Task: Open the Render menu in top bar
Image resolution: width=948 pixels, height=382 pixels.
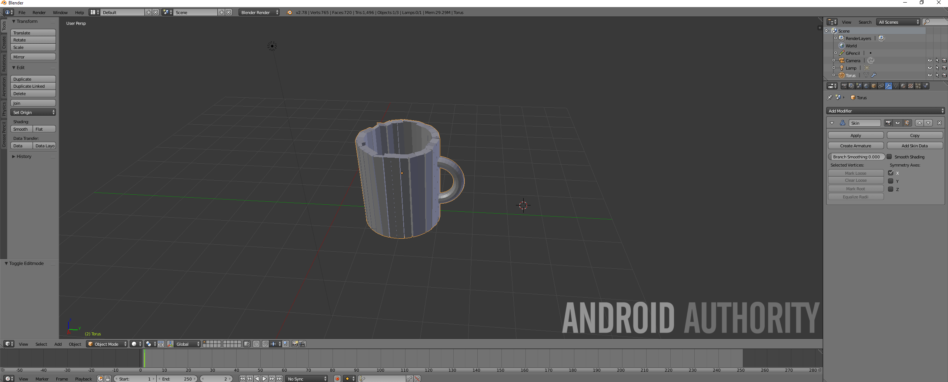Action: [39, 13]
